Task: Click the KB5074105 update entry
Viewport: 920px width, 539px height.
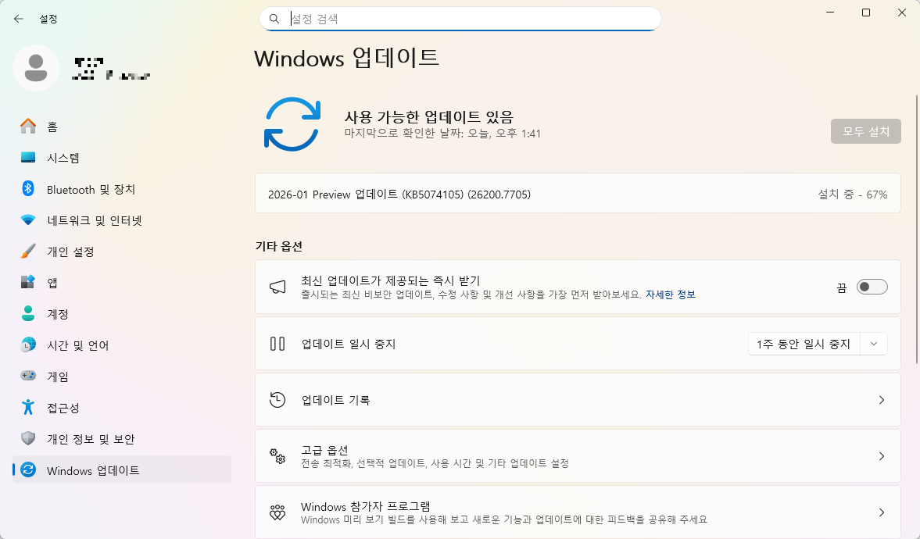Action: 578,193
